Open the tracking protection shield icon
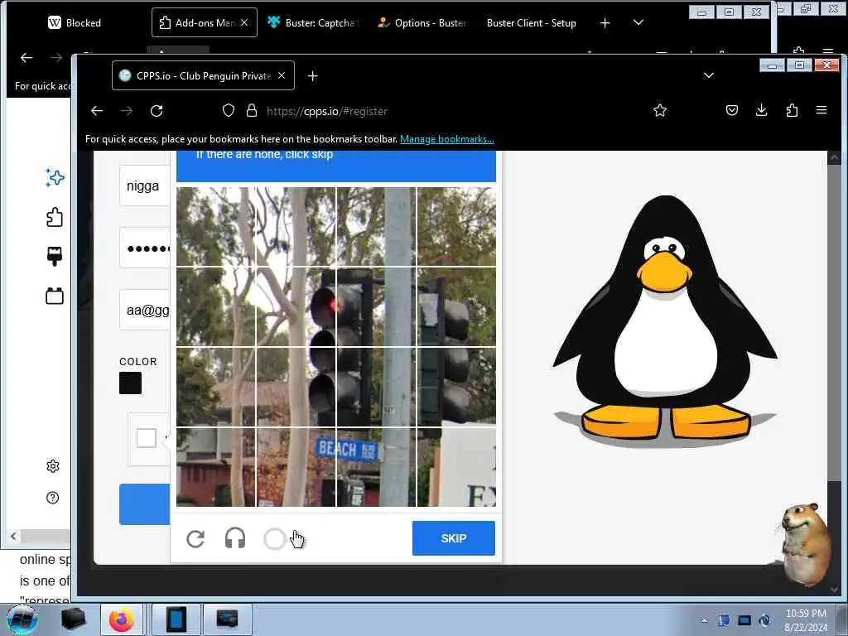This screenshot has width=848, height=636. click(229, 111)
